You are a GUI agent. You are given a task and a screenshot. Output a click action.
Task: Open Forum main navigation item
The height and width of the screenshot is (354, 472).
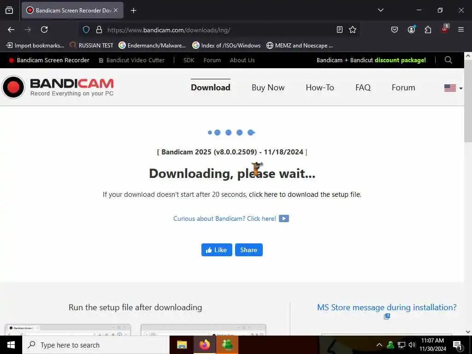click(403, 88)
